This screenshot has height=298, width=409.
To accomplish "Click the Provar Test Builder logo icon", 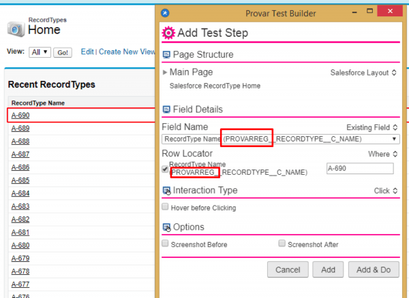I will (165, 13).
